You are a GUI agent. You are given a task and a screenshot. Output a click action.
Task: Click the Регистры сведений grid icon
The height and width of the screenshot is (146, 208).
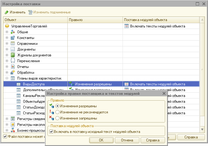coord(13,119)
